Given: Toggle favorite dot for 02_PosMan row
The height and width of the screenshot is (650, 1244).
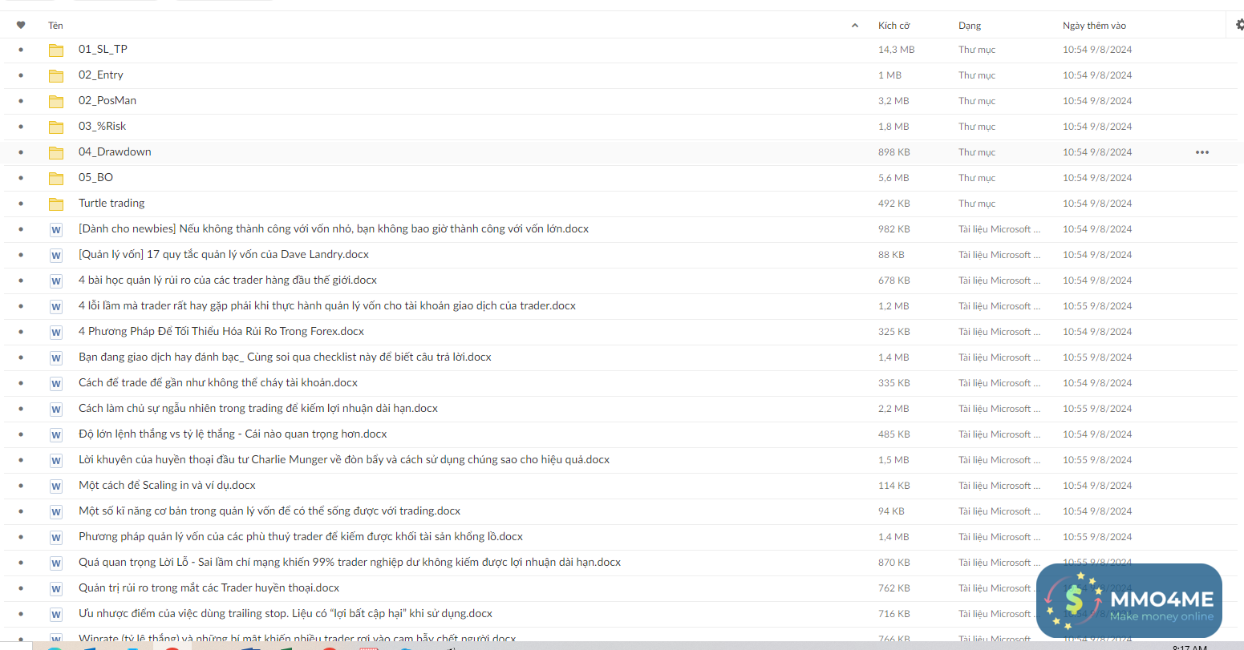Looking at the screenshot, I should tap(21, 101).
